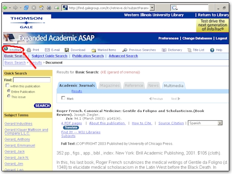Click 'Find It! -- WIU Libraries' link

81,132
